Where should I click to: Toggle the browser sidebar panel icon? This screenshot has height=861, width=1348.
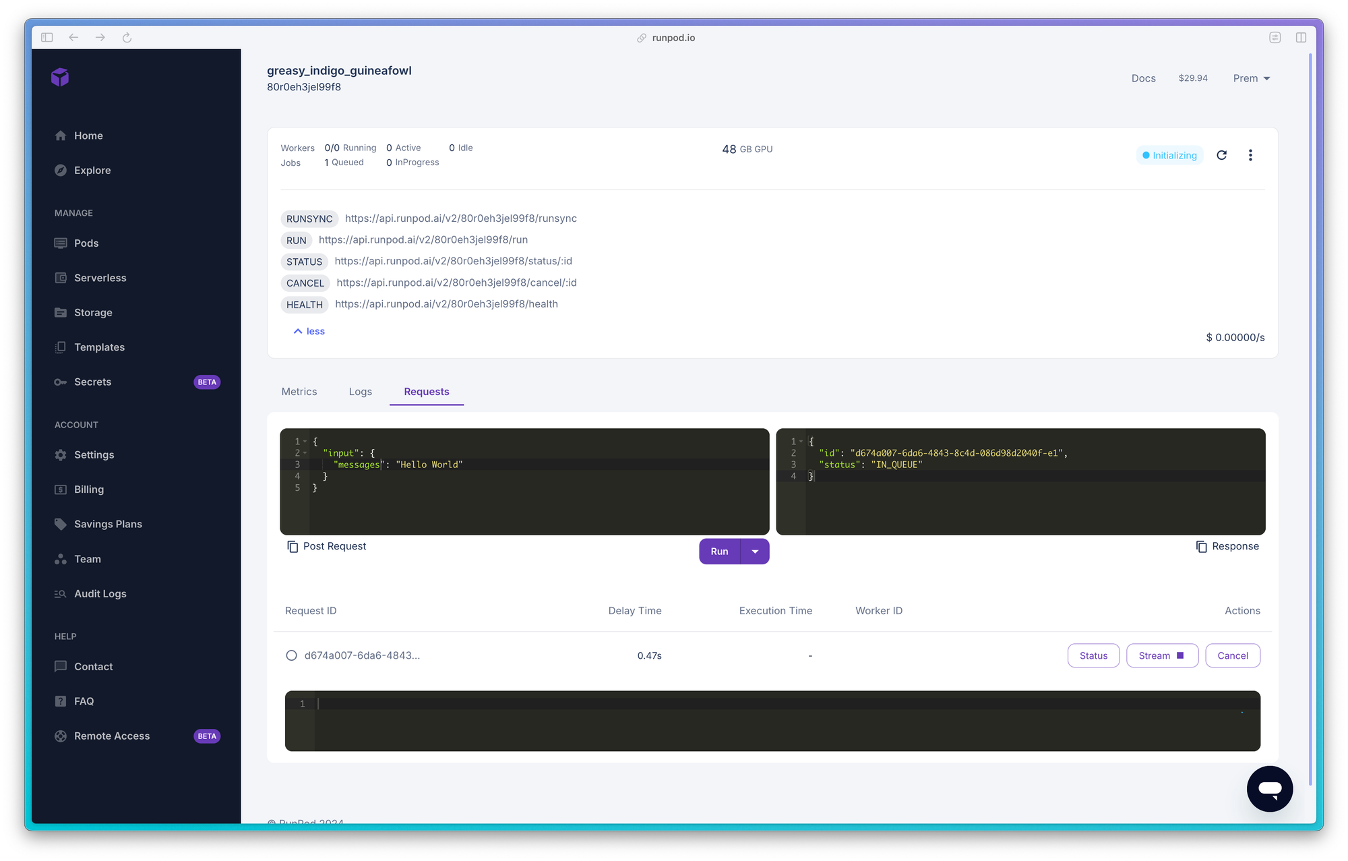click(x=47, y=38)
